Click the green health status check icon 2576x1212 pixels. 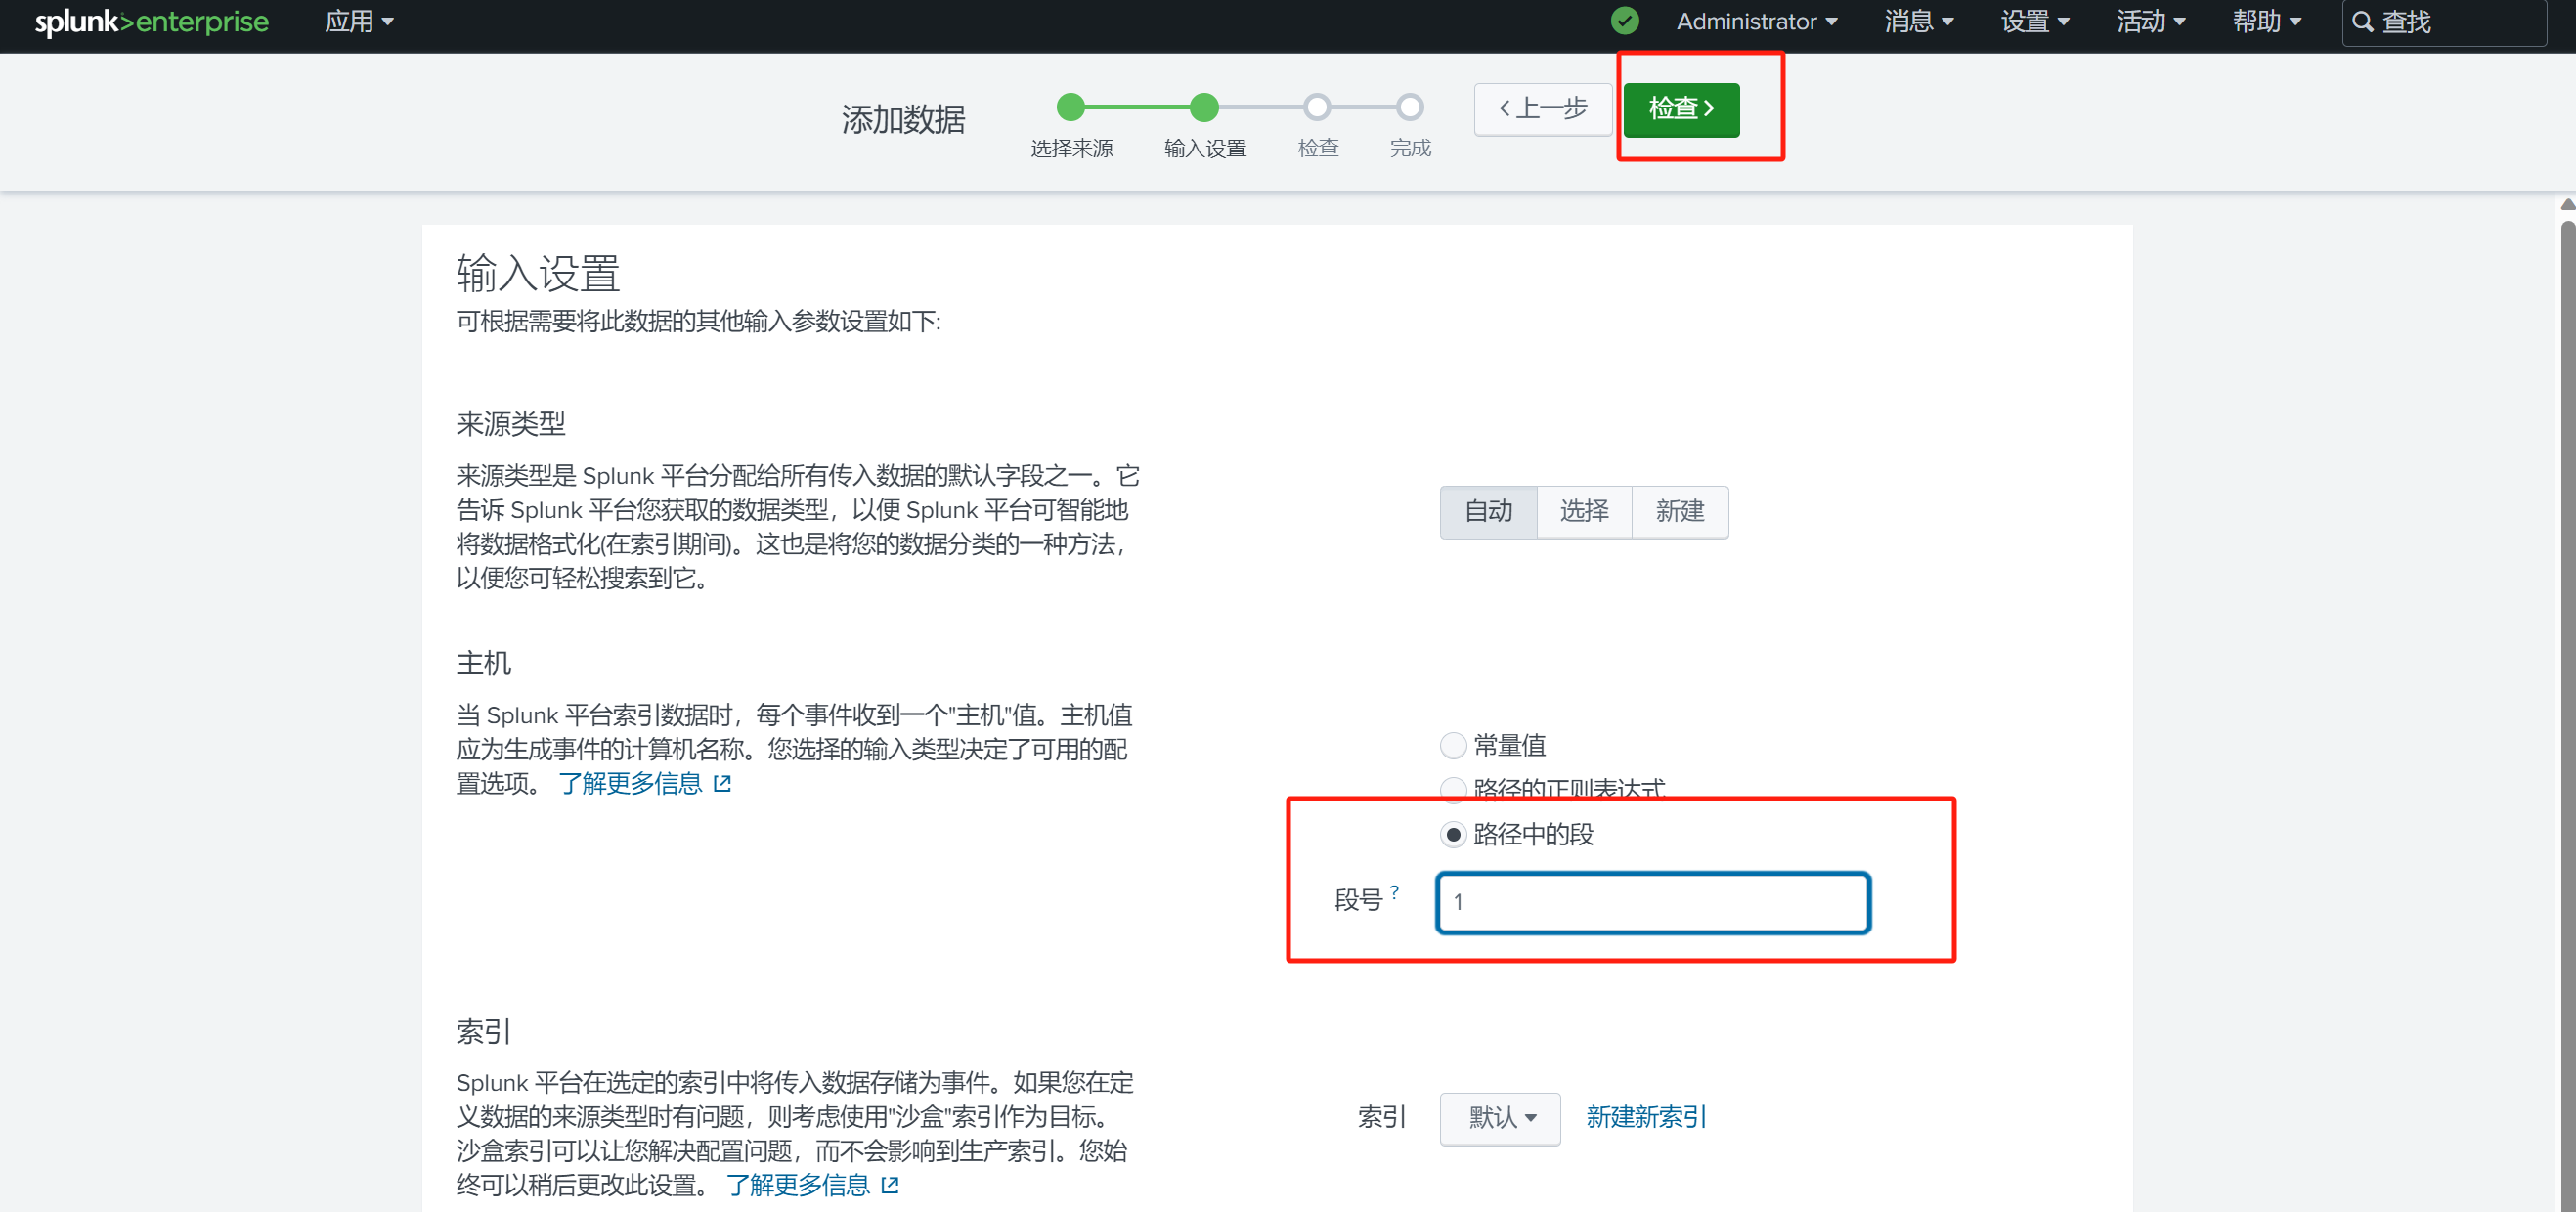[1625, 21]
